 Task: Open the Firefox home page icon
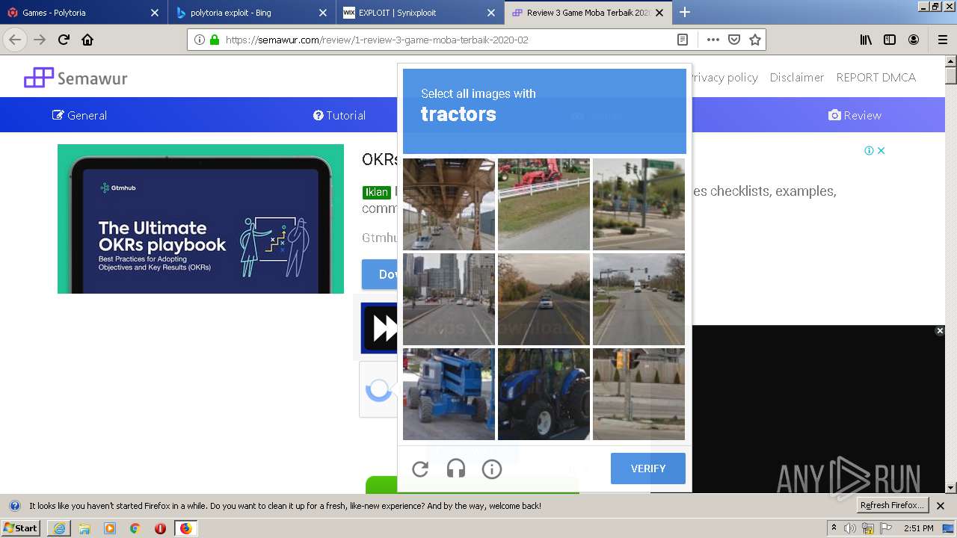87,40
